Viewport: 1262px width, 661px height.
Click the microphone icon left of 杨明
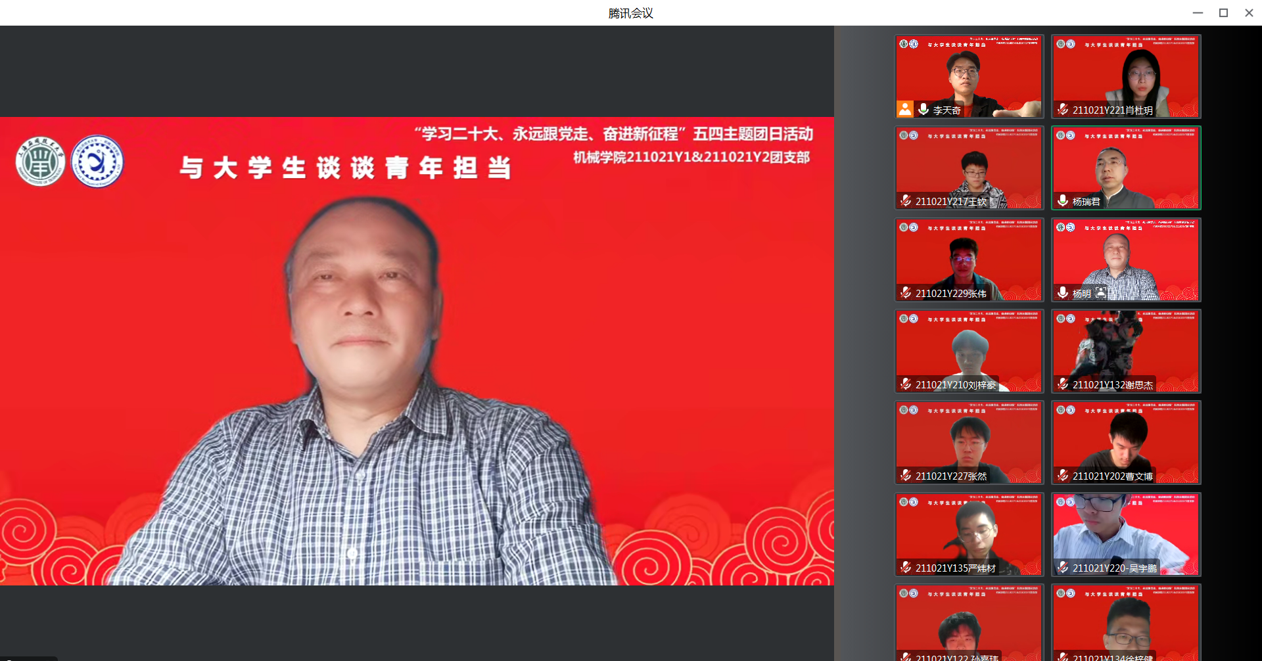tap(1063, 293)
